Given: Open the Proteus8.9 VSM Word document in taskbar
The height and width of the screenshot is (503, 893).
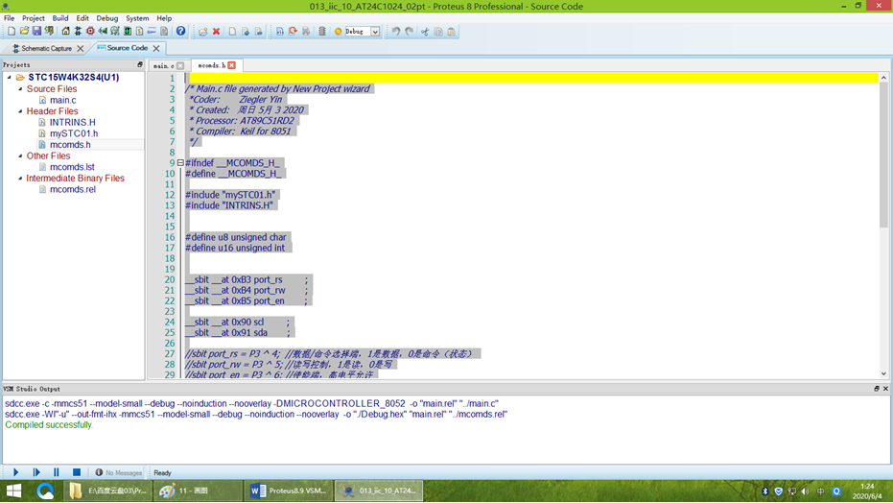Looking at the screenshot, I should click(289, 491).
